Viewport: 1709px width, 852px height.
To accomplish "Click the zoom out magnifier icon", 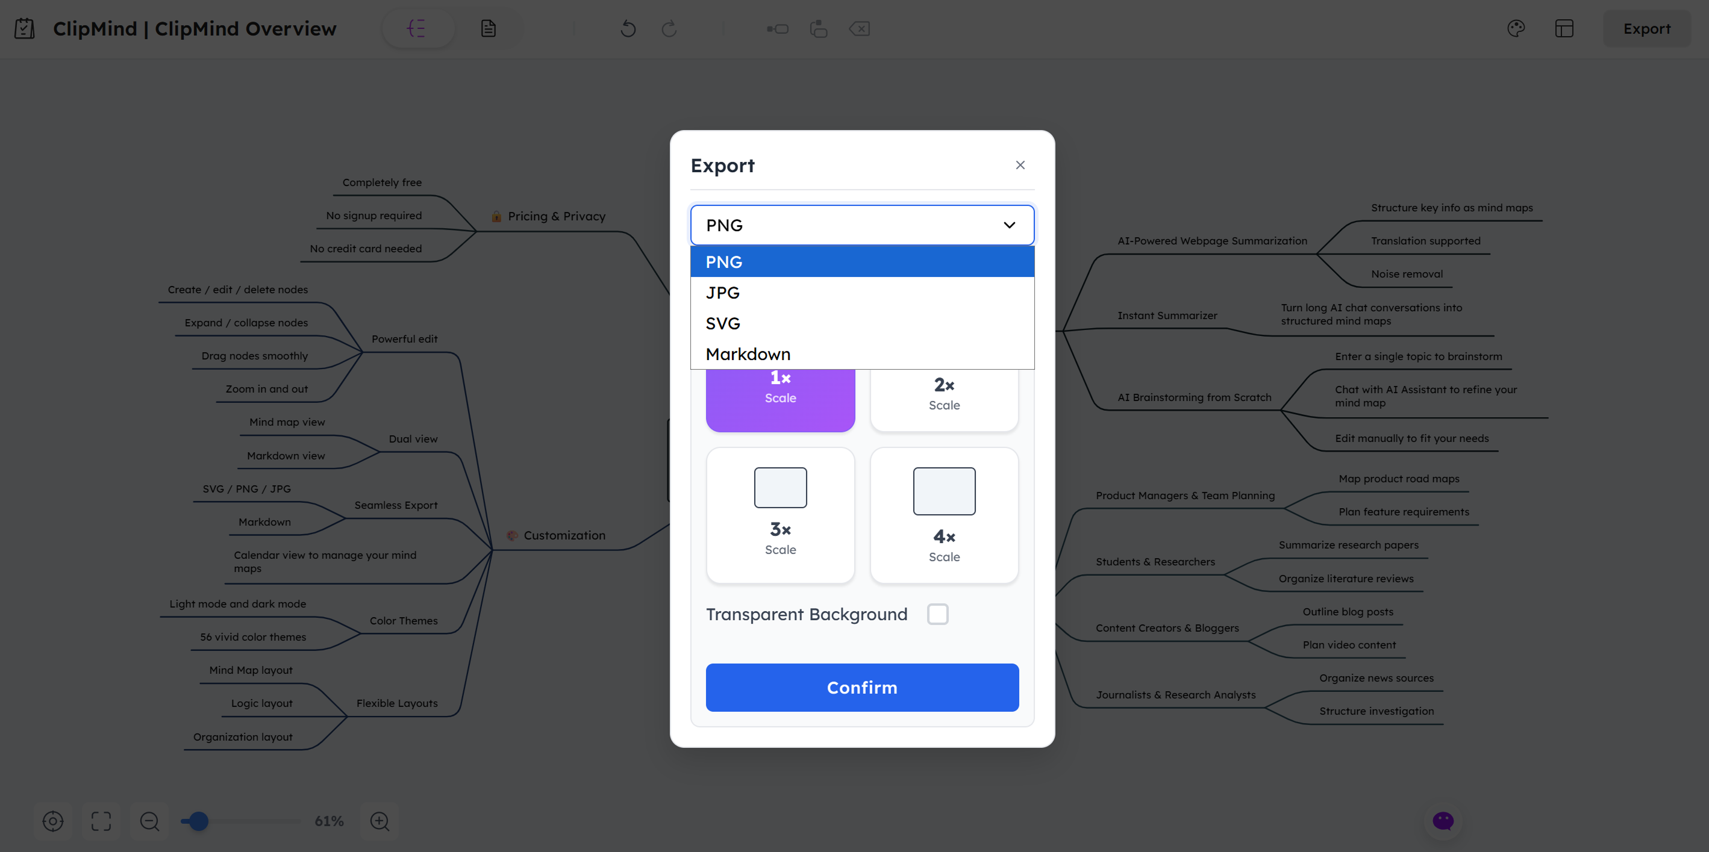I will pos(149,821).
